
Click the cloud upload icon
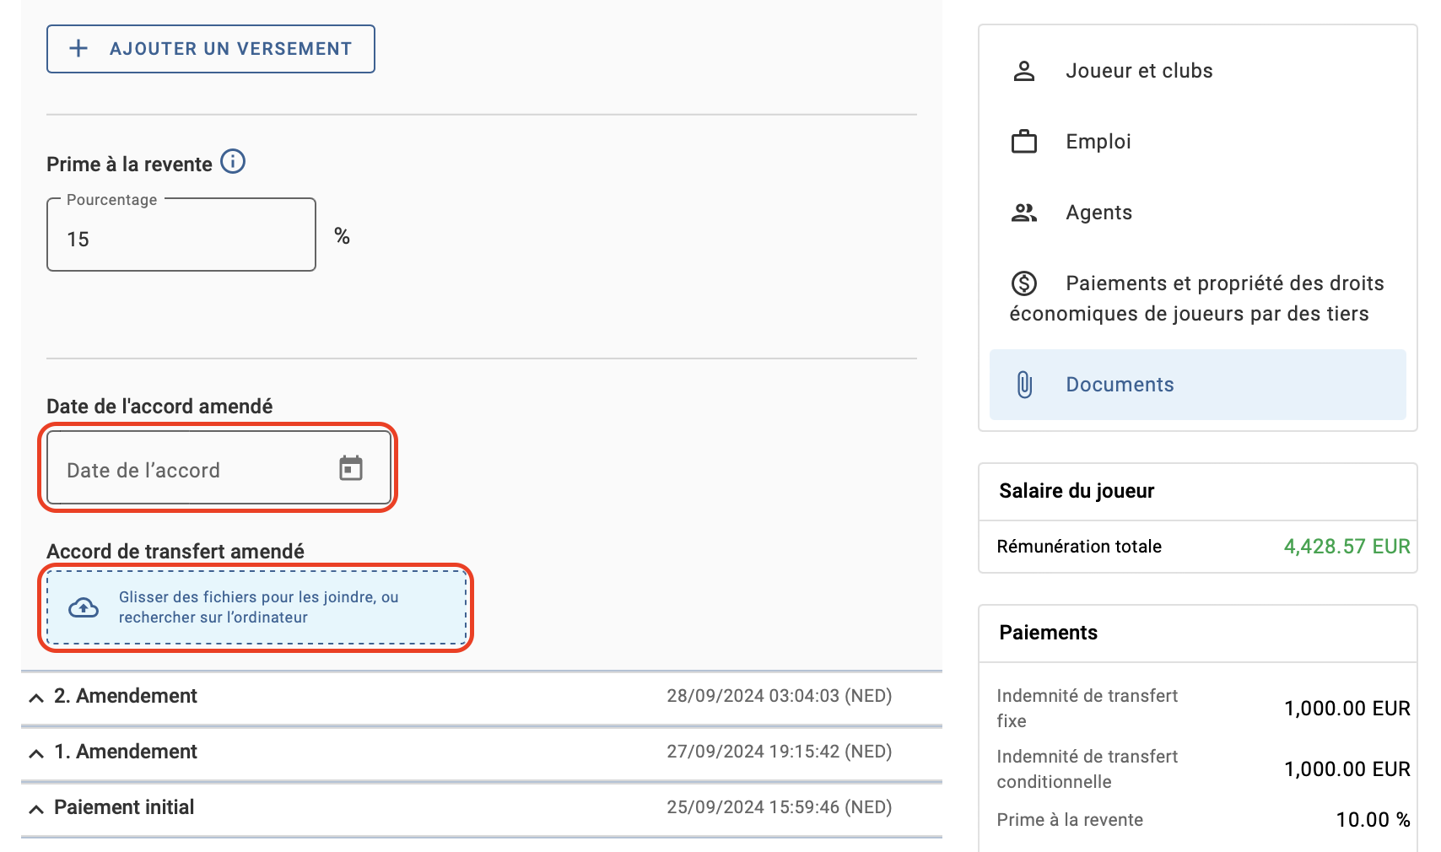click(84, 607)
